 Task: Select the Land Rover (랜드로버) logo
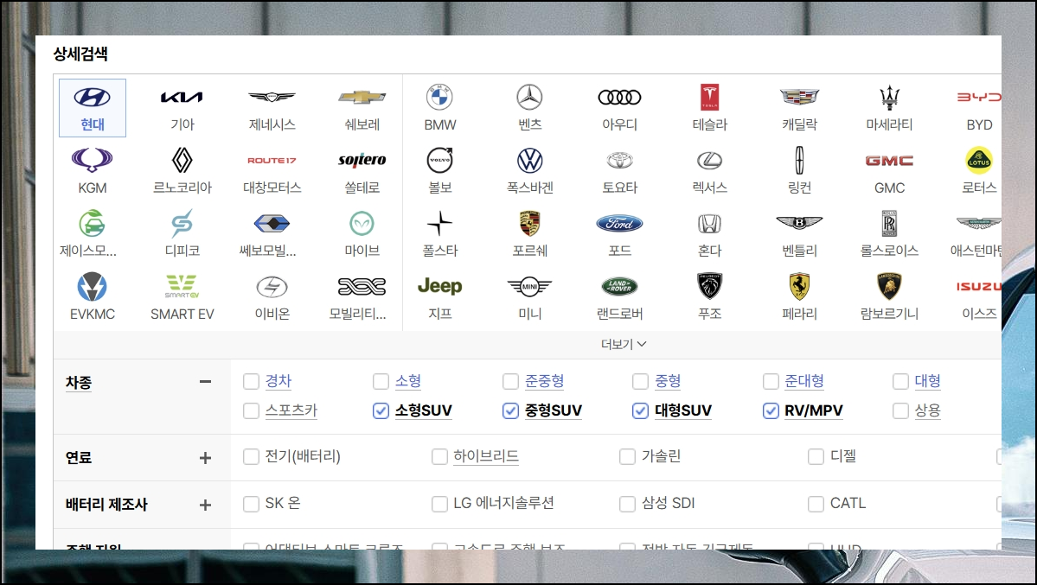tap(619, 286)
